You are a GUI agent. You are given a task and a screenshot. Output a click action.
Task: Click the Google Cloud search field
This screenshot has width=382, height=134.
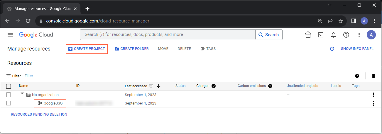click(167, 34)
